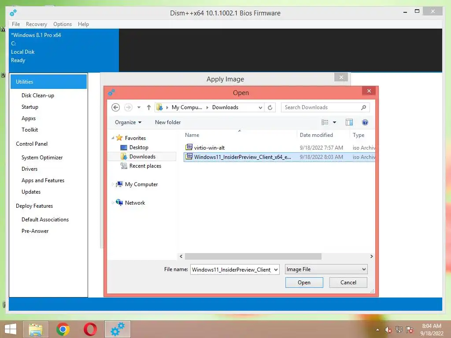
Task: Create a New folder
Action: point(168,122)
